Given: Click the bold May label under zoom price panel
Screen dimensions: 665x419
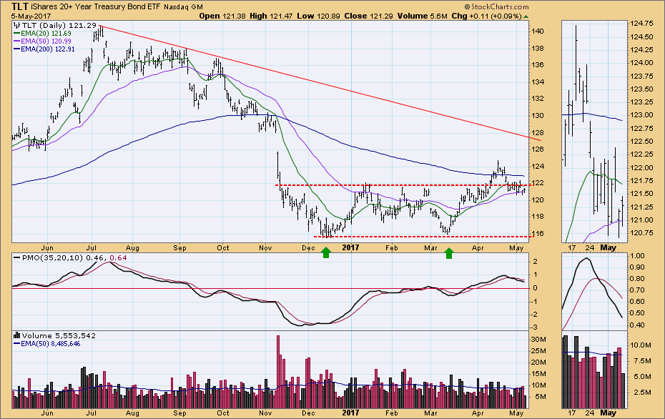Looking at the screenshot, I should click(609, 247).
